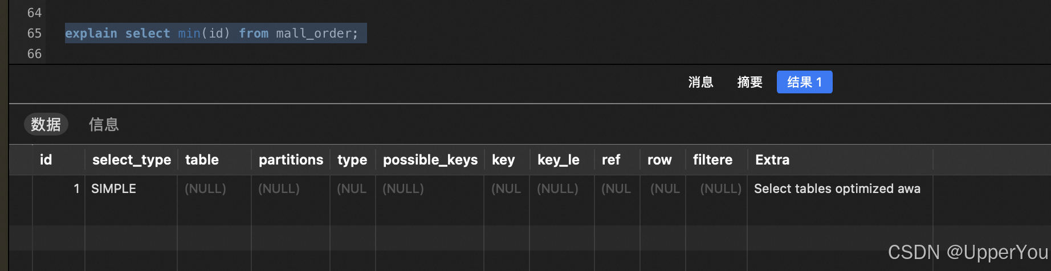Click the possible_keys column header
1051x271 pixels.
coord(430,160)
